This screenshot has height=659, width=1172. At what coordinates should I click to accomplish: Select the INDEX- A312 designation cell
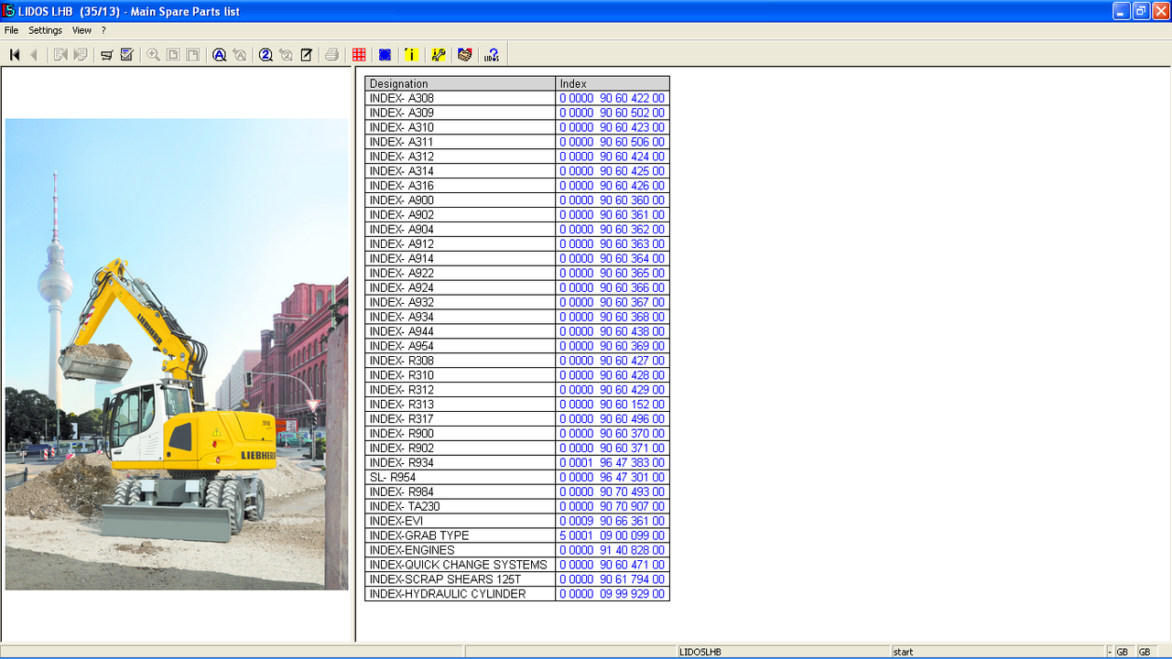(x=460, y=157)
